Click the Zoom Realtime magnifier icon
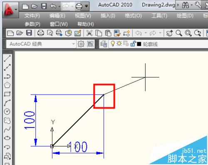The height and width of the screenshot is (165, 208). coord(179,33)
